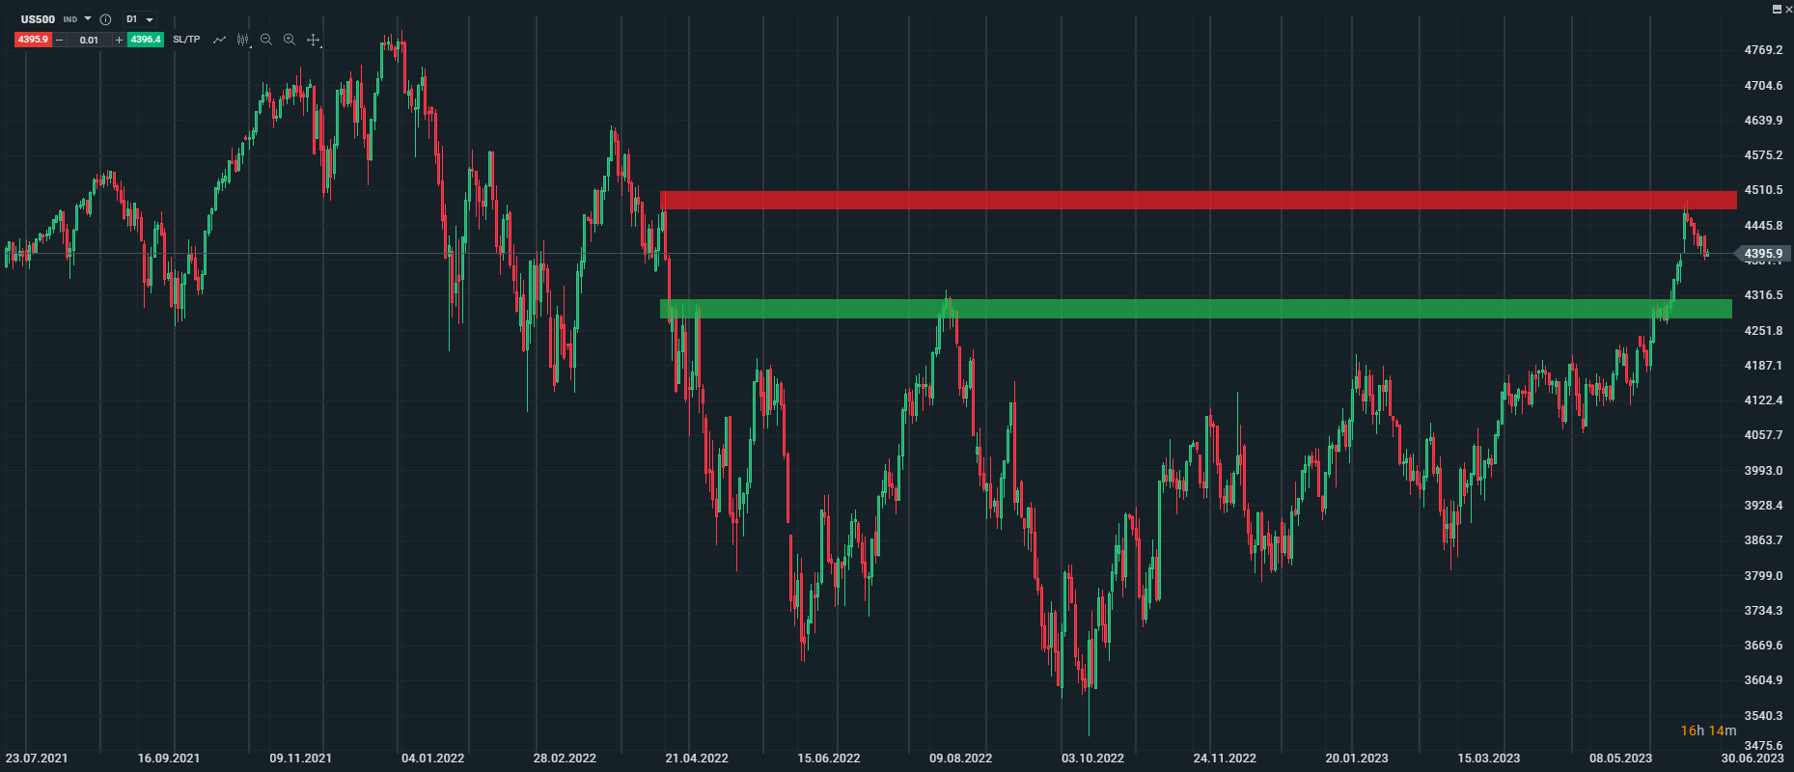Zoom in the chart with the magnifier
The image size is (1794, 772).
tap(290, 40)
